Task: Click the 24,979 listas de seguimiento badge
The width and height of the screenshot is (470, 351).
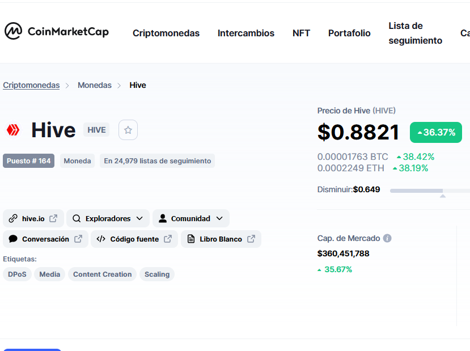Action: [158, 160]
